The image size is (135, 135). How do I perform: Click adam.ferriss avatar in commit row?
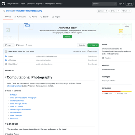[x=6, y=51]
